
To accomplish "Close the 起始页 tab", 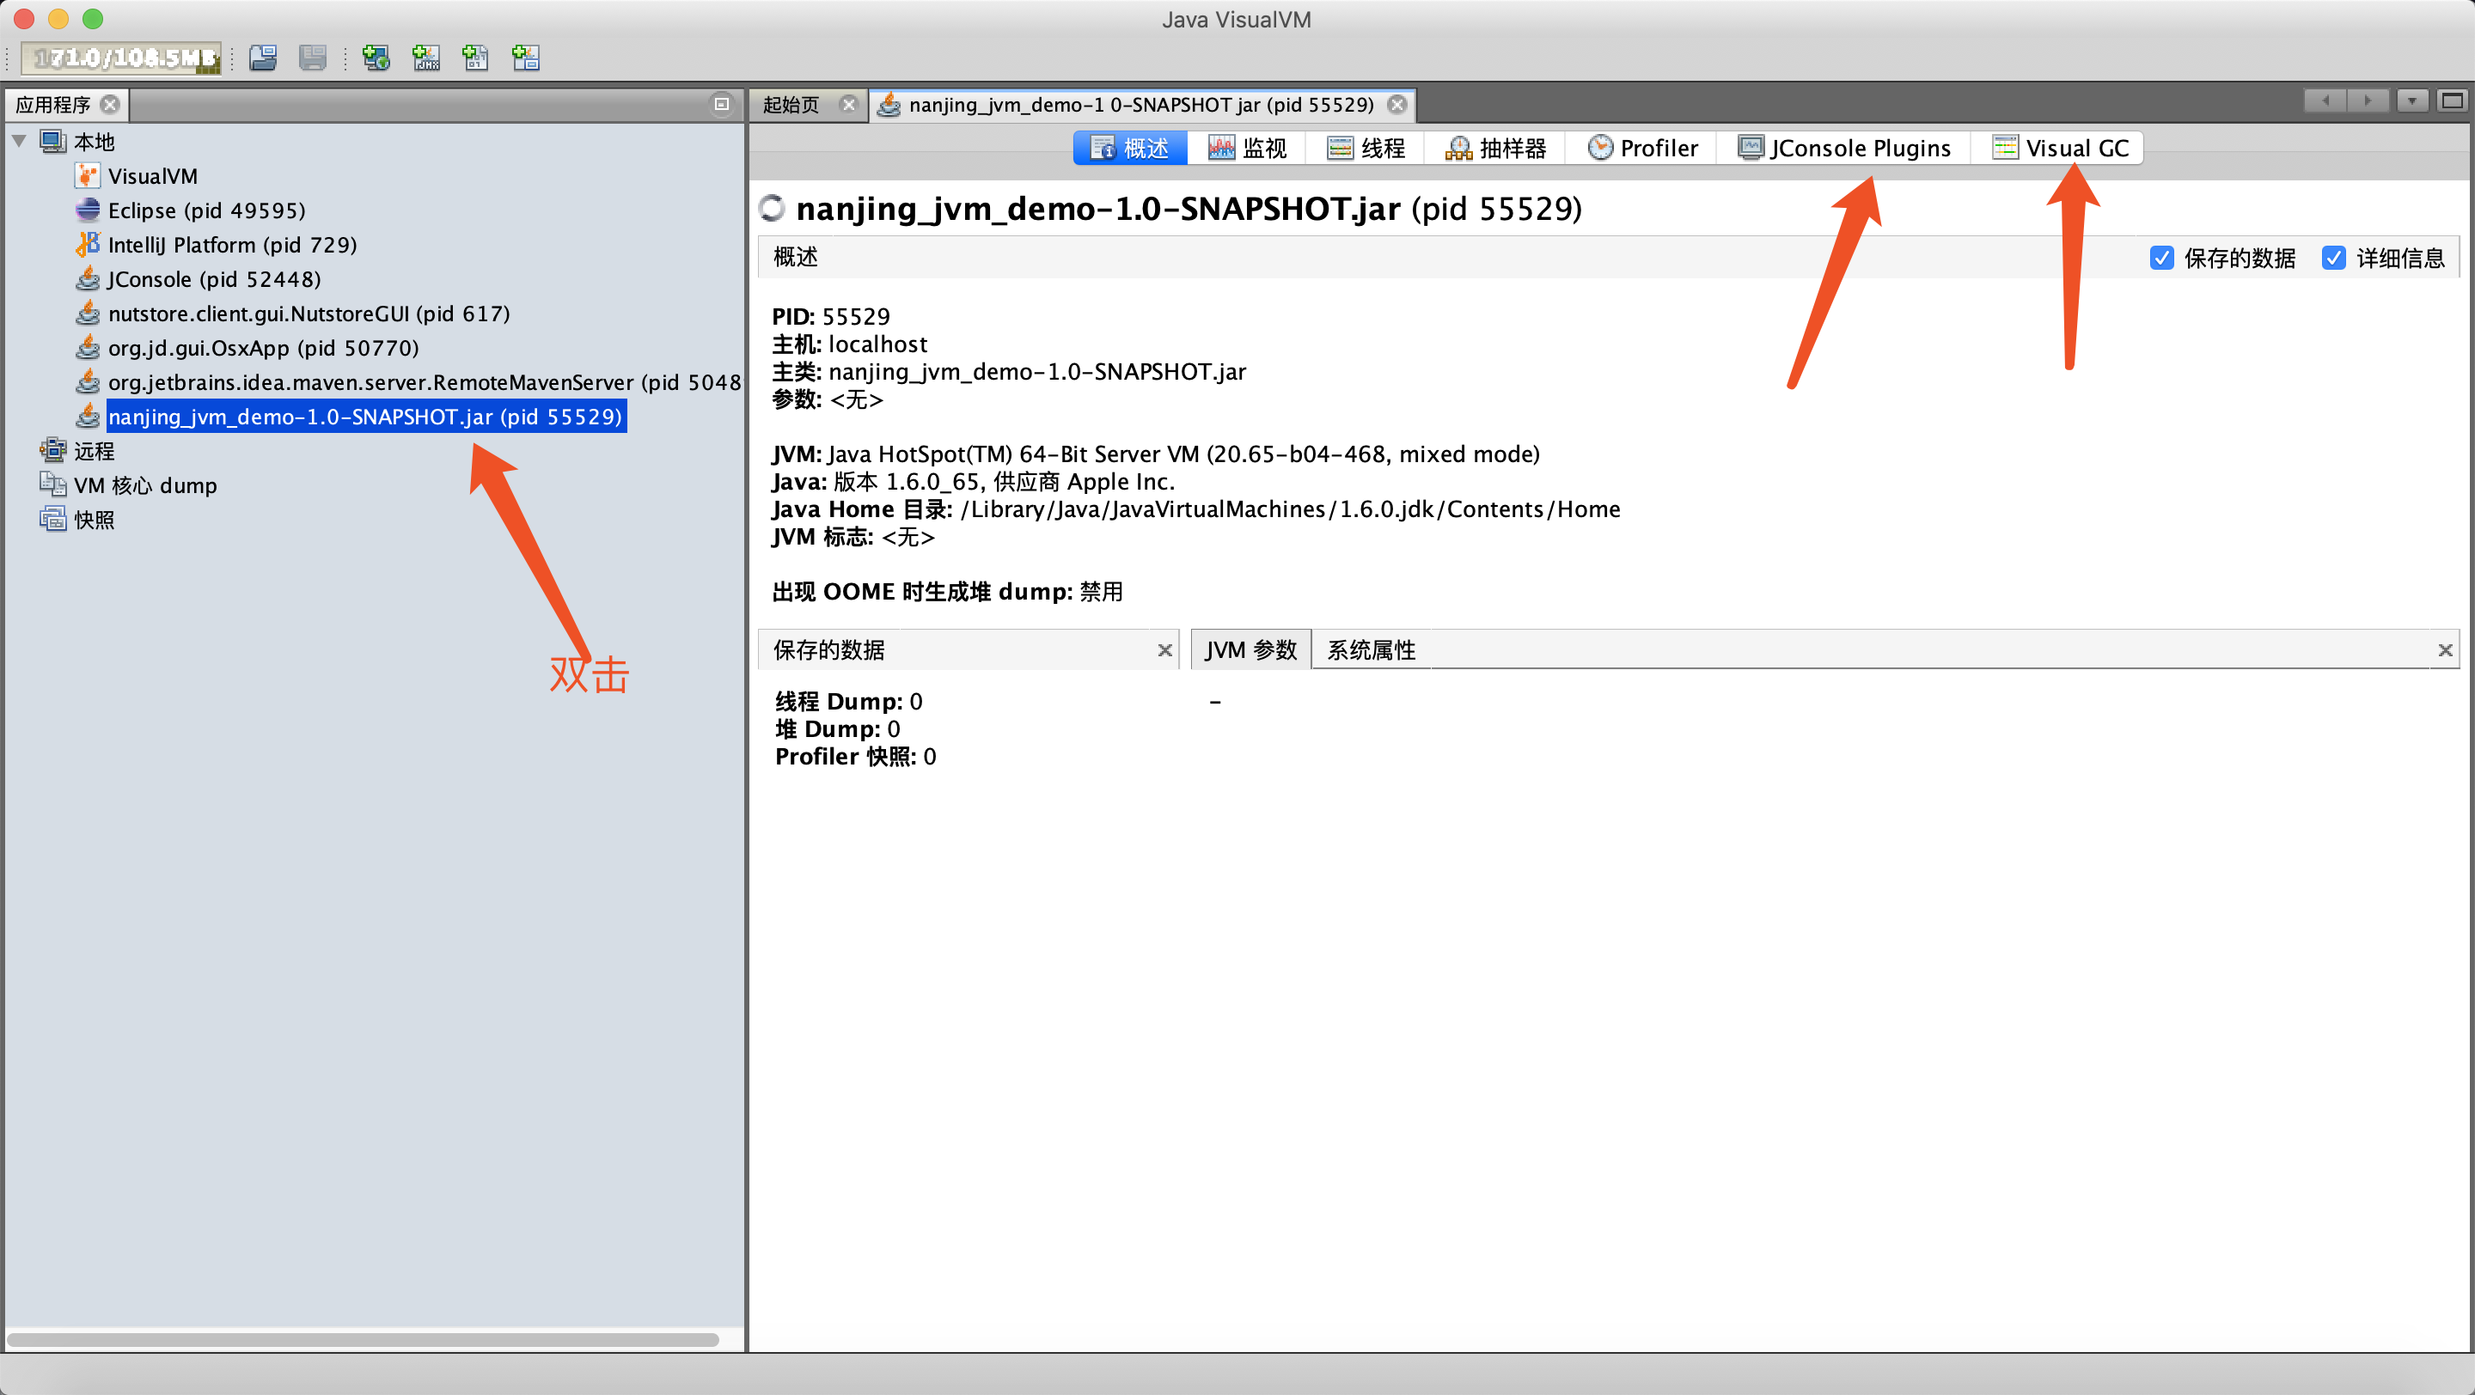I will point(848,105).
